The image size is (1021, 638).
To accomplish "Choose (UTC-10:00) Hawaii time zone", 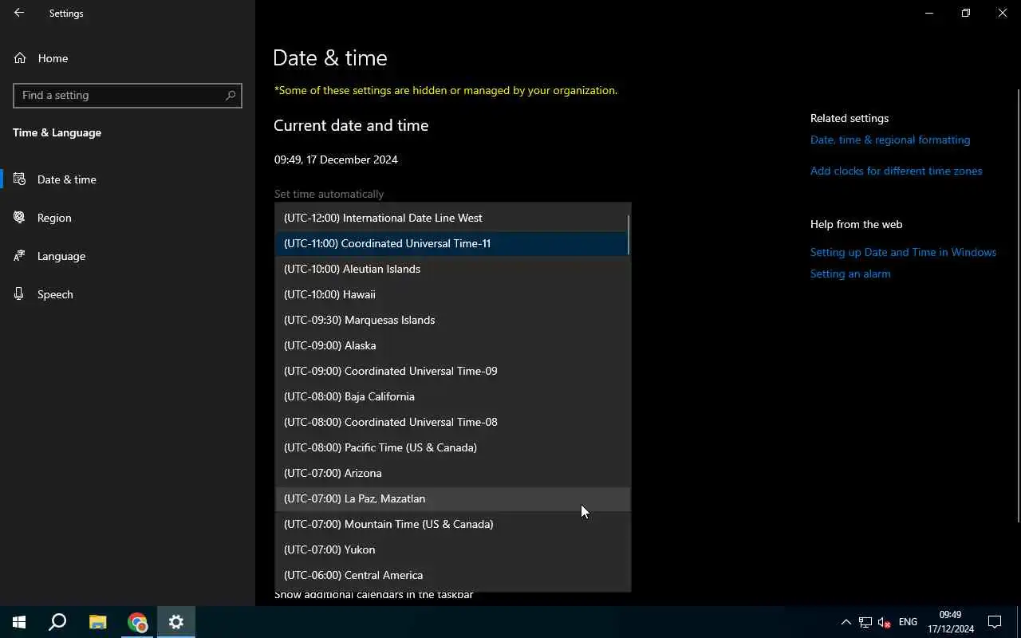I will [x=329, y=294].
